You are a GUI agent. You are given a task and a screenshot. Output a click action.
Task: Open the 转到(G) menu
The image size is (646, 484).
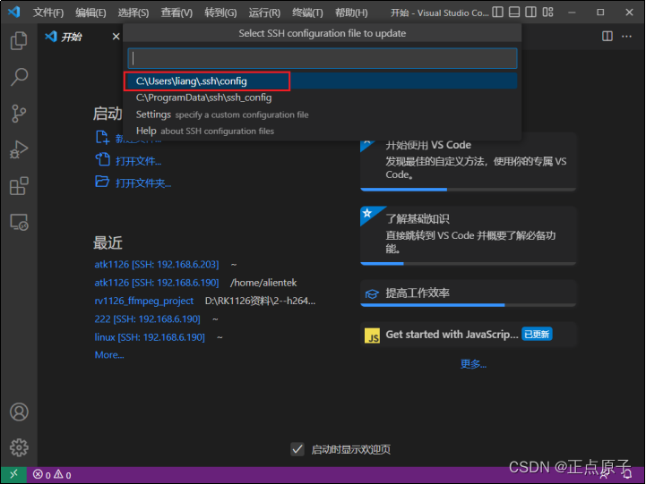click(220, 13)
